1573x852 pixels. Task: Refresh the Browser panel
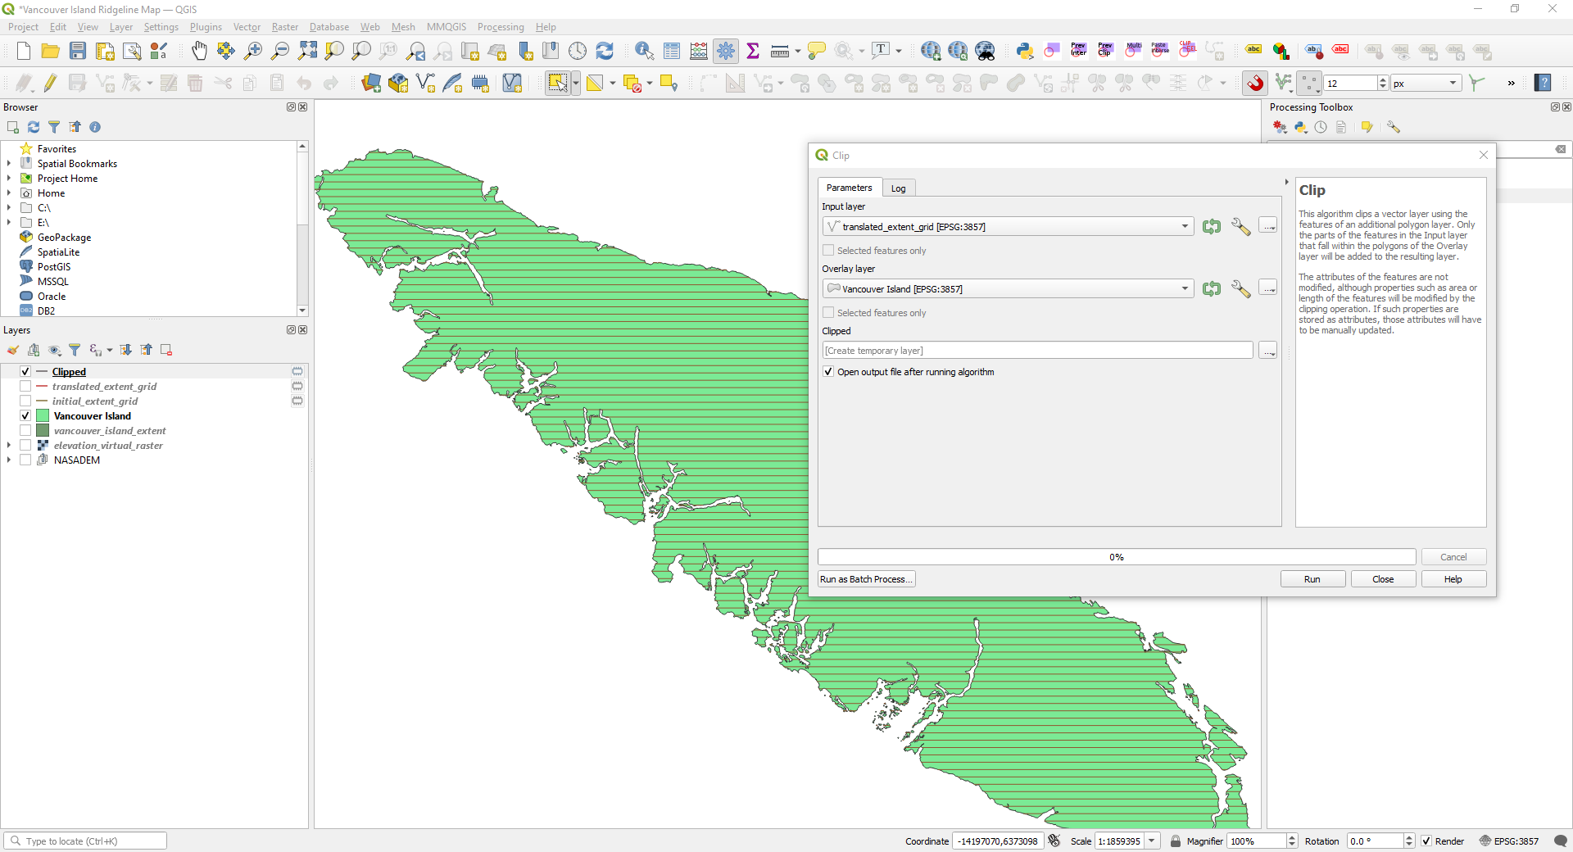[x=34, y=127]
